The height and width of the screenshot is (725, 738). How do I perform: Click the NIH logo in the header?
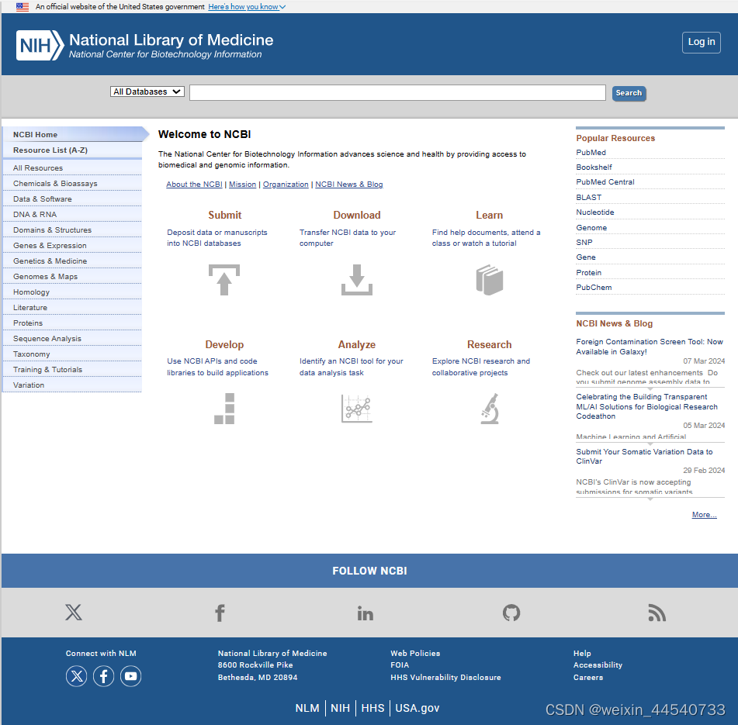point(40,46)
